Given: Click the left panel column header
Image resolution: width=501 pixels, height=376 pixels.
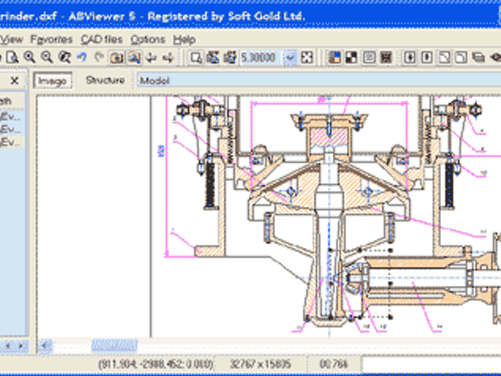Looking at the screenshot, I should click(12, 102).
